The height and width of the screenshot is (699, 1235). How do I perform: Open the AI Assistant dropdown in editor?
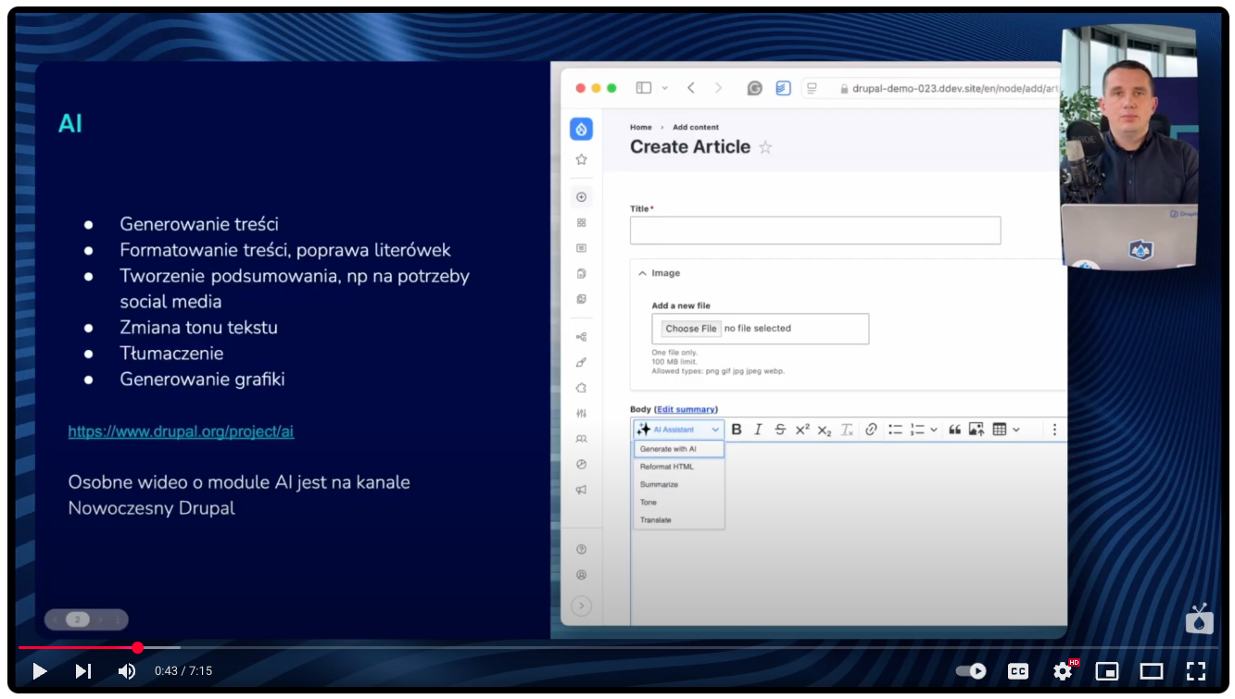(678, 430)
